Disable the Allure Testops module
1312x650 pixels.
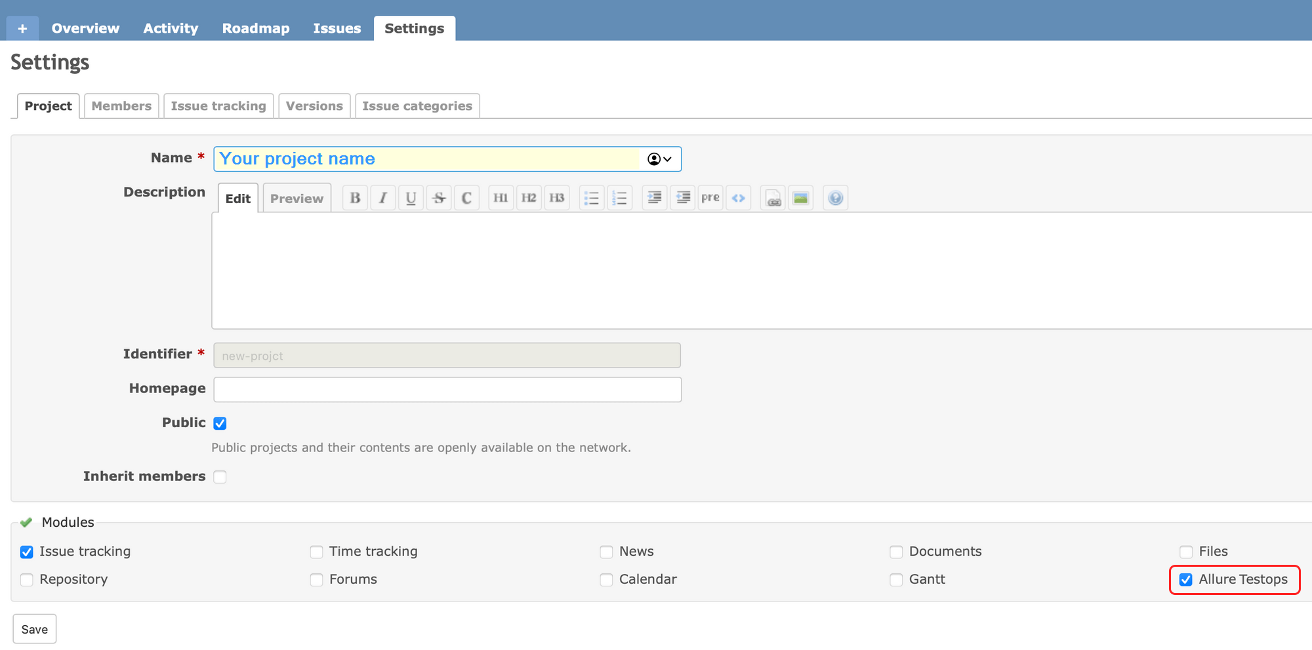click(x=1185, y=579)
